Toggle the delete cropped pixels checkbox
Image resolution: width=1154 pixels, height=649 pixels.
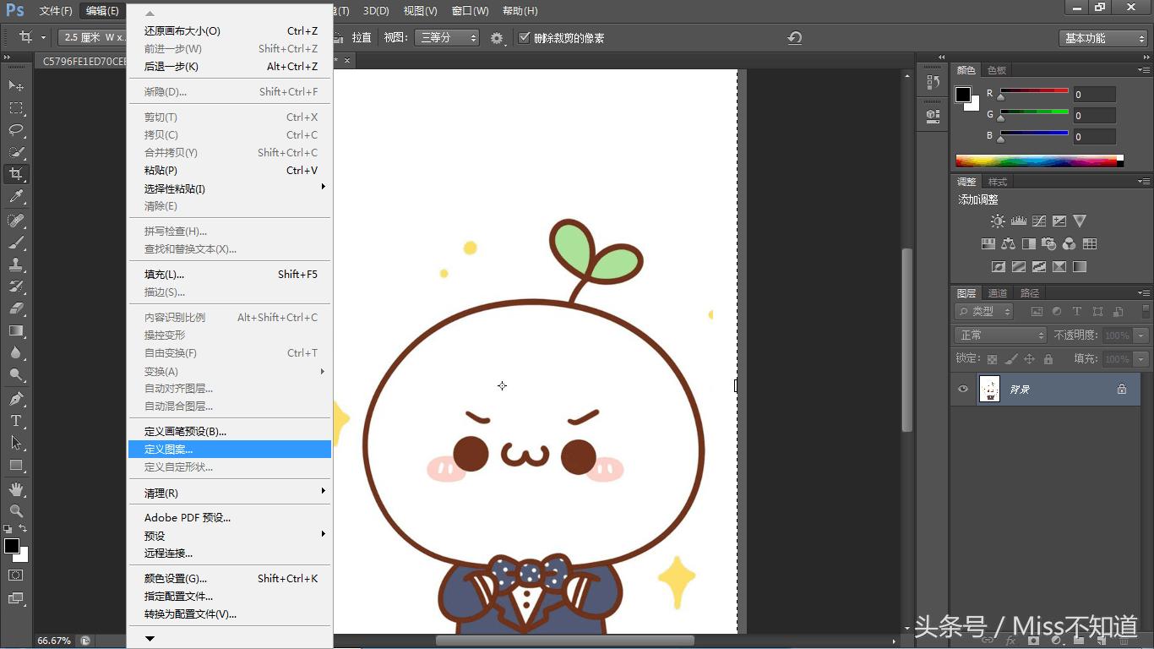coord(525,38)
